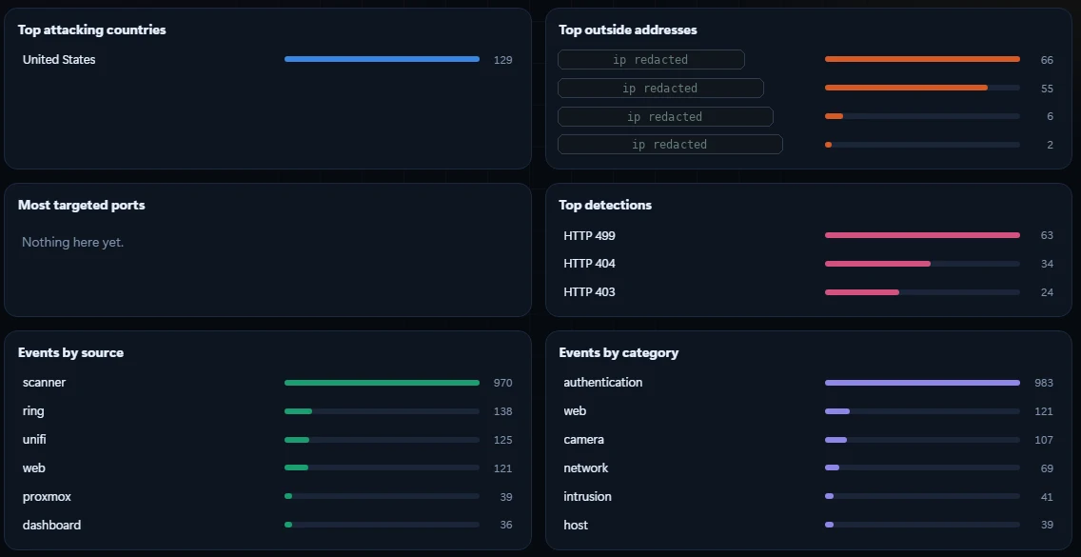Select the orange bar valued 55
The image size is (1081, 557).
click(x=906, y=88)
